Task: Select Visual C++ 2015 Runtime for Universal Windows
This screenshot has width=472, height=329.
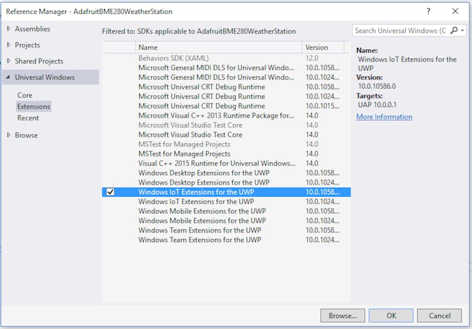Action: point(226,163)
